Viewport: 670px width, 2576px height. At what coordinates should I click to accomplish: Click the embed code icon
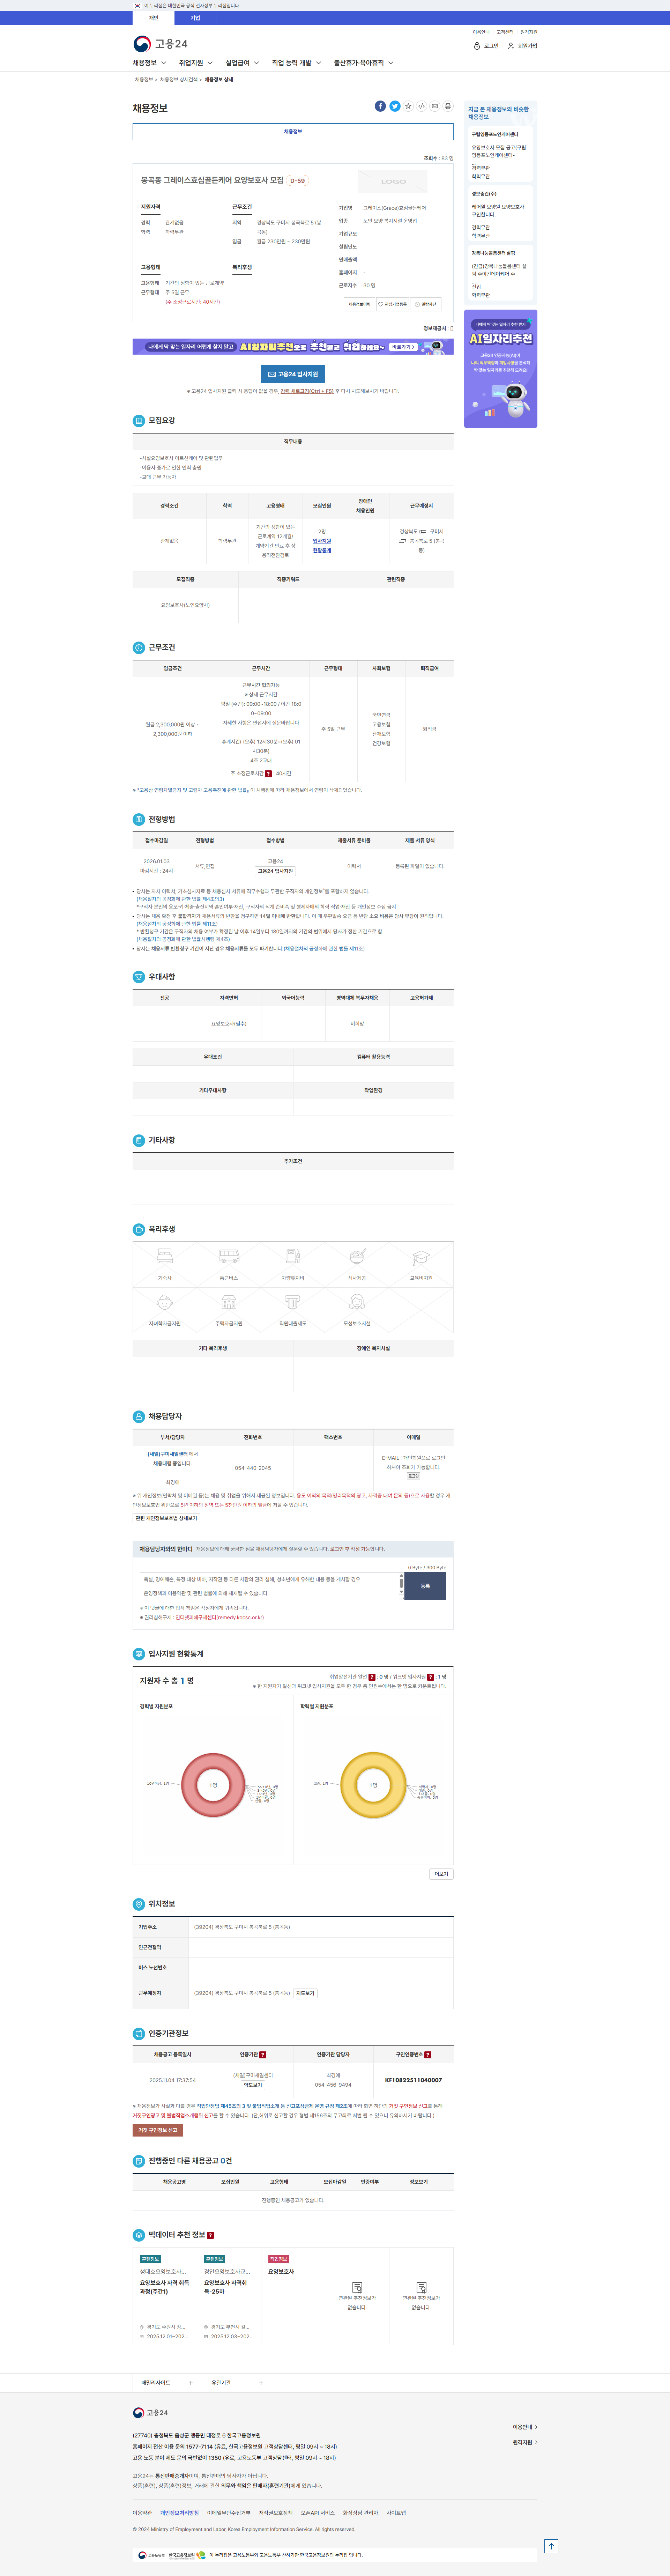[421, 106]
